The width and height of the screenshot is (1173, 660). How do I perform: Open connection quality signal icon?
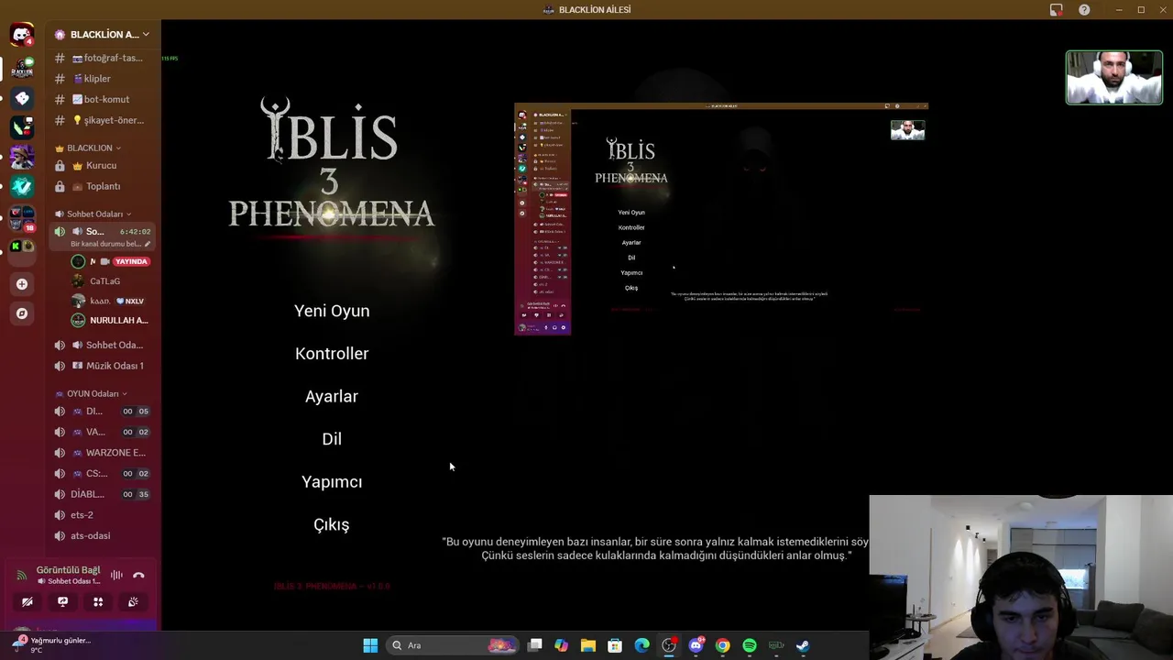pos(22,576)
